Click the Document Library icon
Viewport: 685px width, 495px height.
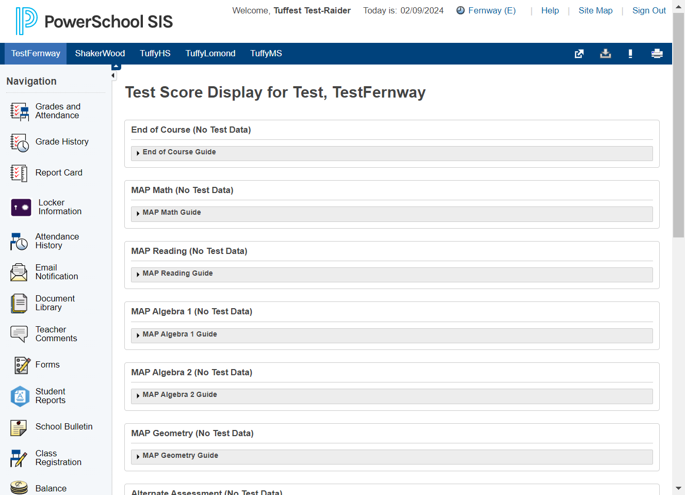coord(19,304)
